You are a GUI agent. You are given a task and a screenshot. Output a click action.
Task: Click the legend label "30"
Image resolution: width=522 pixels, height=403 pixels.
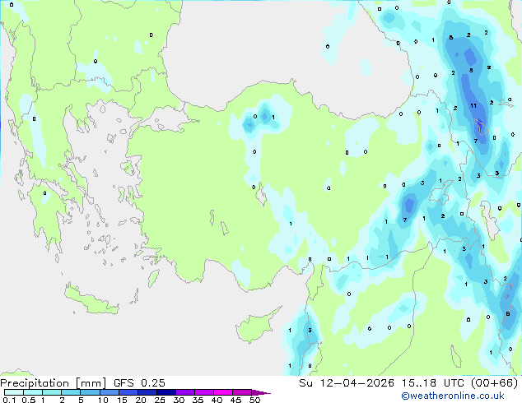click(x=179, y=400)
